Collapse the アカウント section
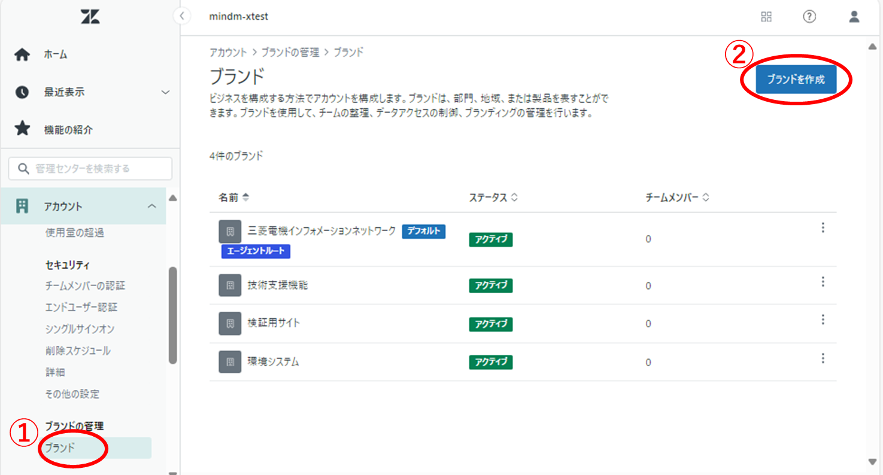 [152, 206]
